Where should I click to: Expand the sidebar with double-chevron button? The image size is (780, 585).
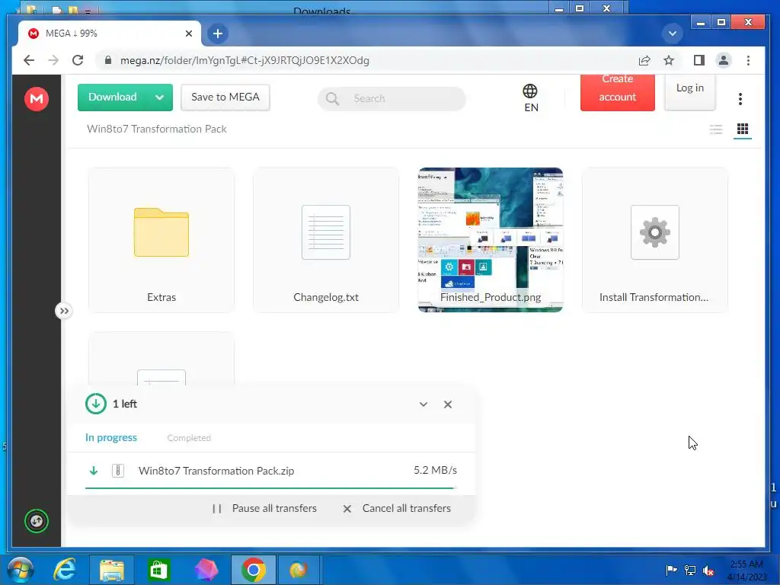pyautogui.click(x=64, y=311)
